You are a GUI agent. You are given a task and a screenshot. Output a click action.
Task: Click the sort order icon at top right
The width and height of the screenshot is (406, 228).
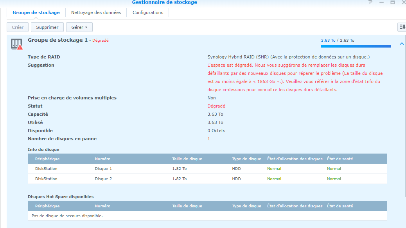coord(402,27)
